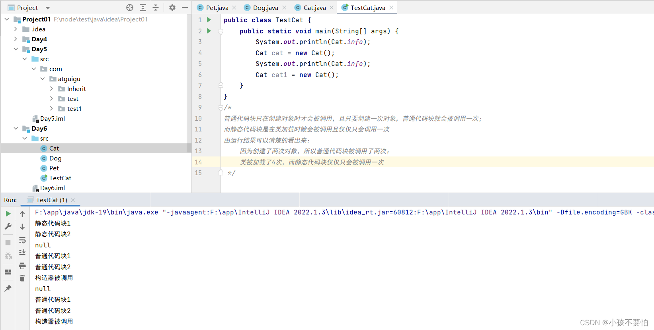Expand the Day4 module

[x=16, y=39]
